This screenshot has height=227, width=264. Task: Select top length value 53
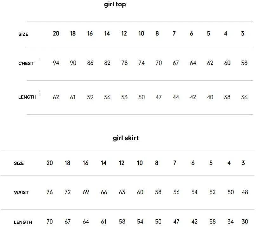tap(124, 97)
